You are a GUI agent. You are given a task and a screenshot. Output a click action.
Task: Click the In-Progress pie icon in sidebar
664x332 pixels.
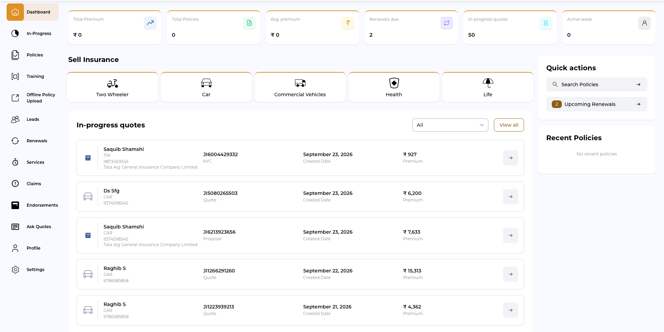point(15,34)
